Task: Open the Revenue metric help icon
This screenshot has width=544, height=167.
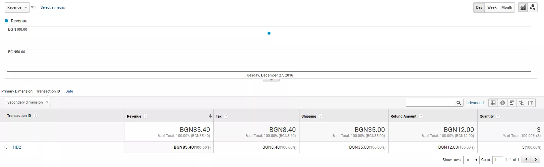Action: pyautogui.click(x=146, y=116)
